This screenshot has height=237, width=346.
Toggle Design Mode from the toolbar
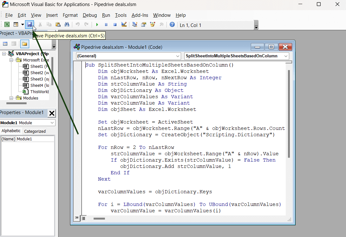pos(124,25)
